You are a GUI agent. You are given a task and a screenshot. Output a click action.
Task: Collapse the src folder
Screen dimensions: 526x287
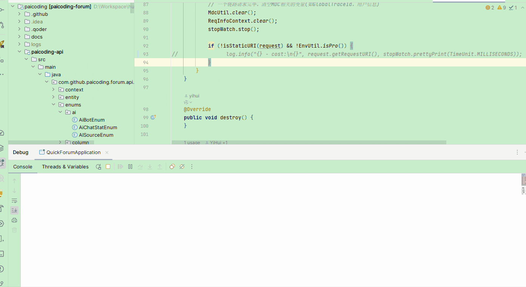pyautogui.click(x=26, y=59)
